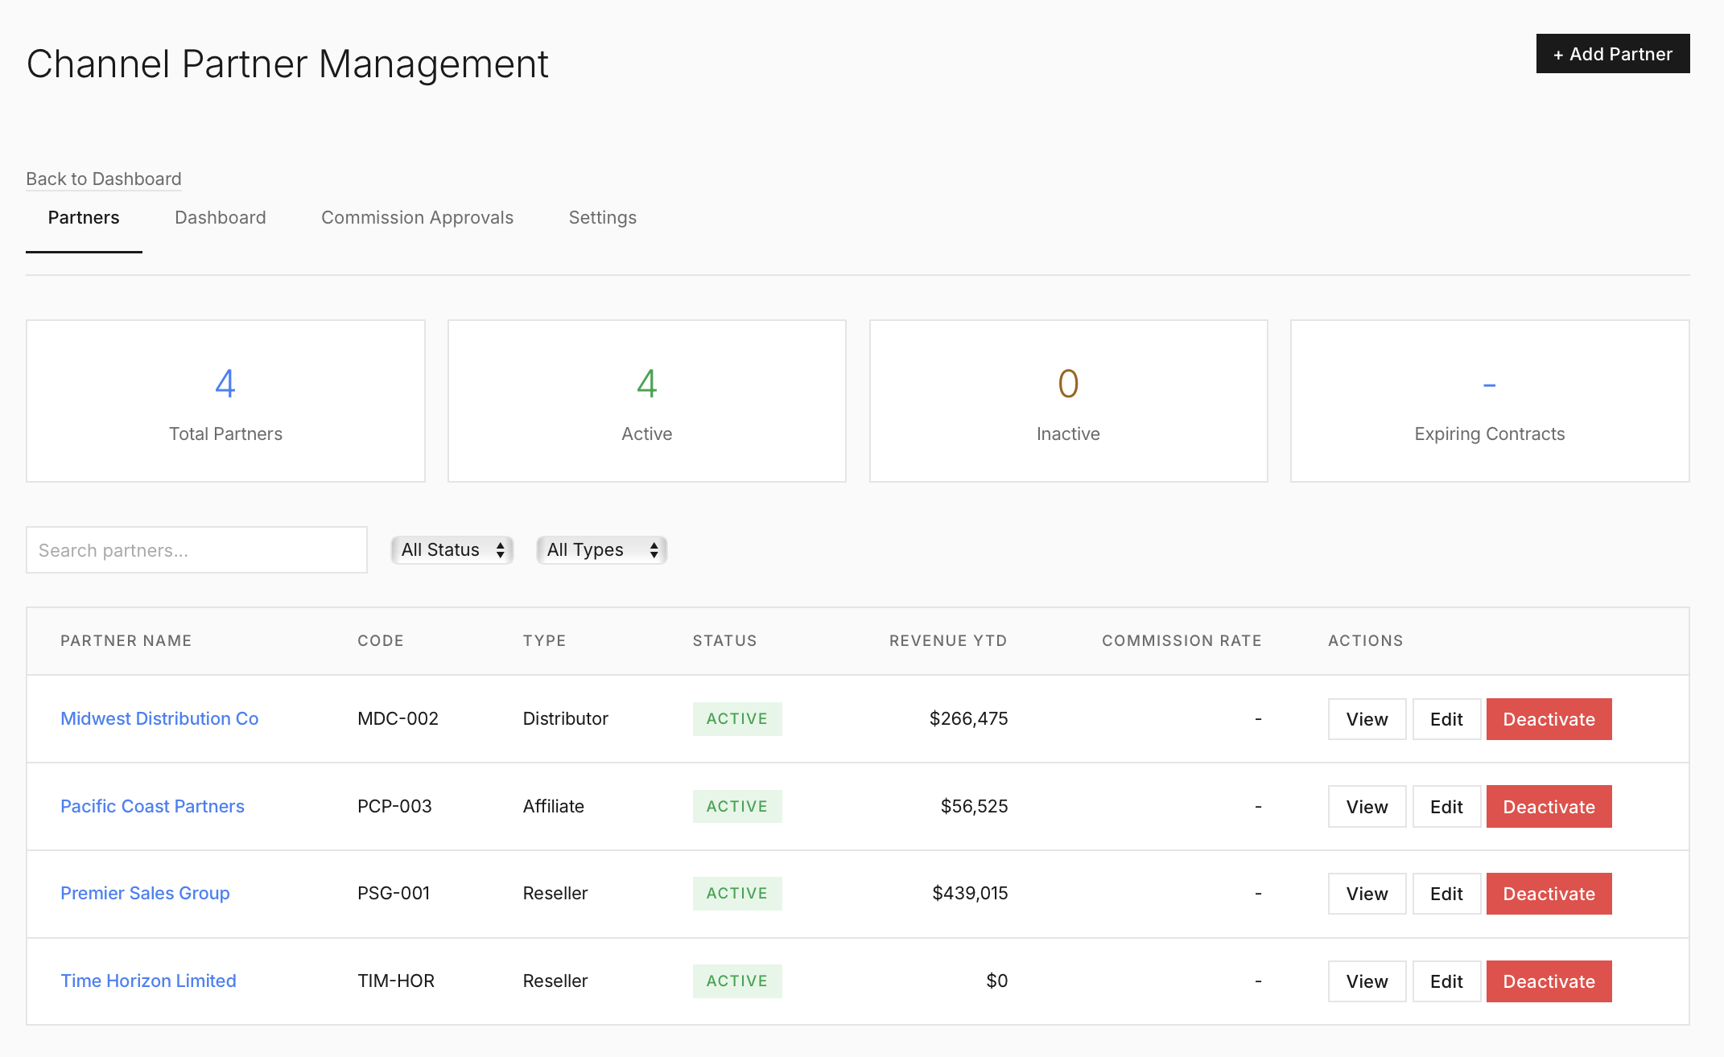Viewport: 1724px width, 1057px height.
Task: Click the search partners input field
Action: coord(196,549)
